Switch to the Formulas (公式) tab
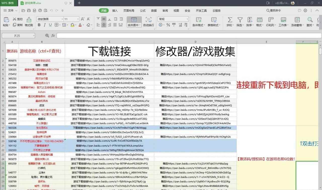 (143, 11)
